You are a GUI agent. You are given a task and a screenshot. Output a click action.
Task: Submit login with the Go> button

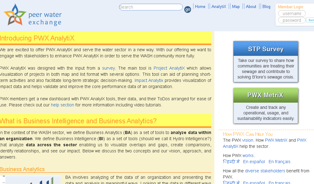(310, 20)
